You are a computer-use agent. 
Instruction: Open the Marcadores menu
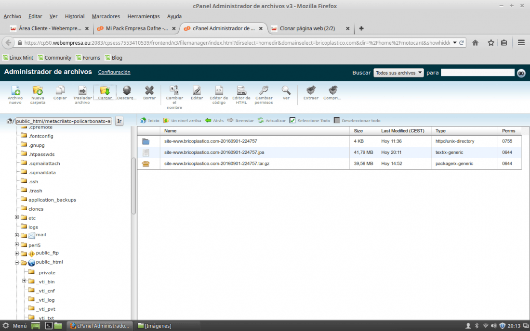[106, 16]
